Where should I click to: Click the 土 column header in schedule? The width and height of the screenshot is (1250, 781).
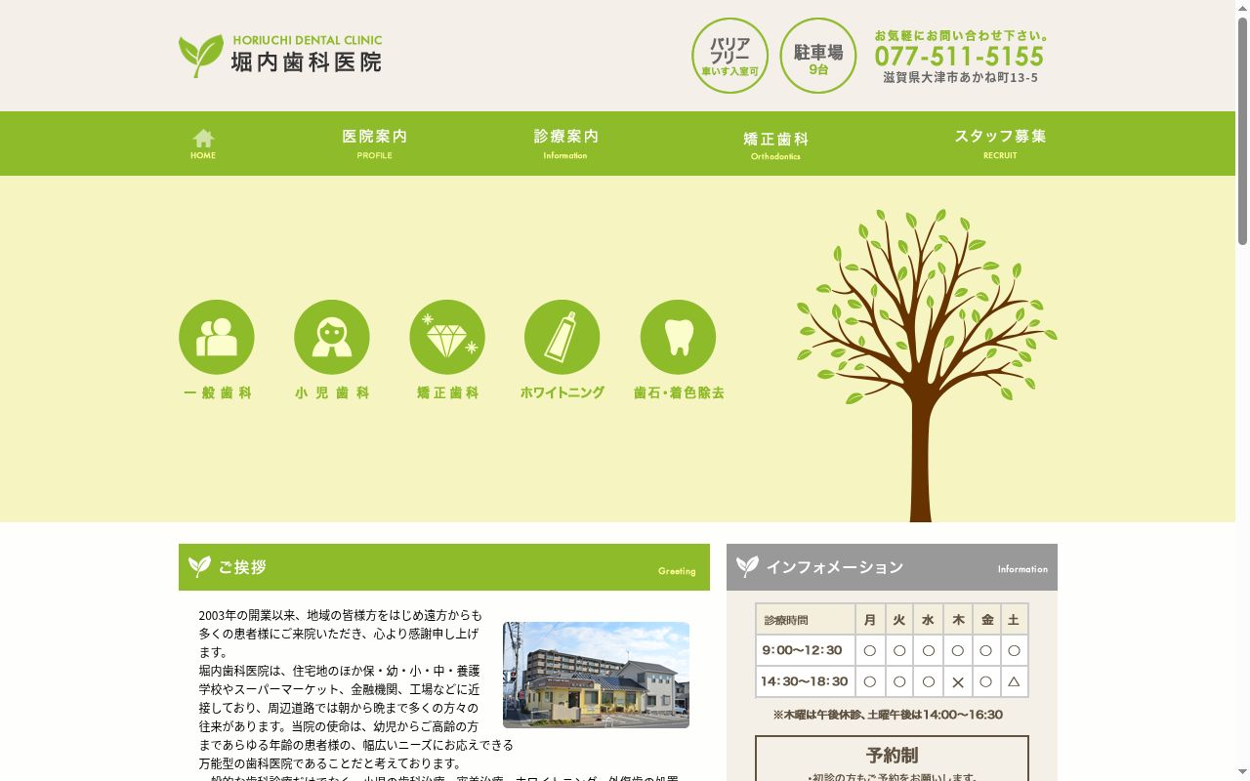[1014, 620]
